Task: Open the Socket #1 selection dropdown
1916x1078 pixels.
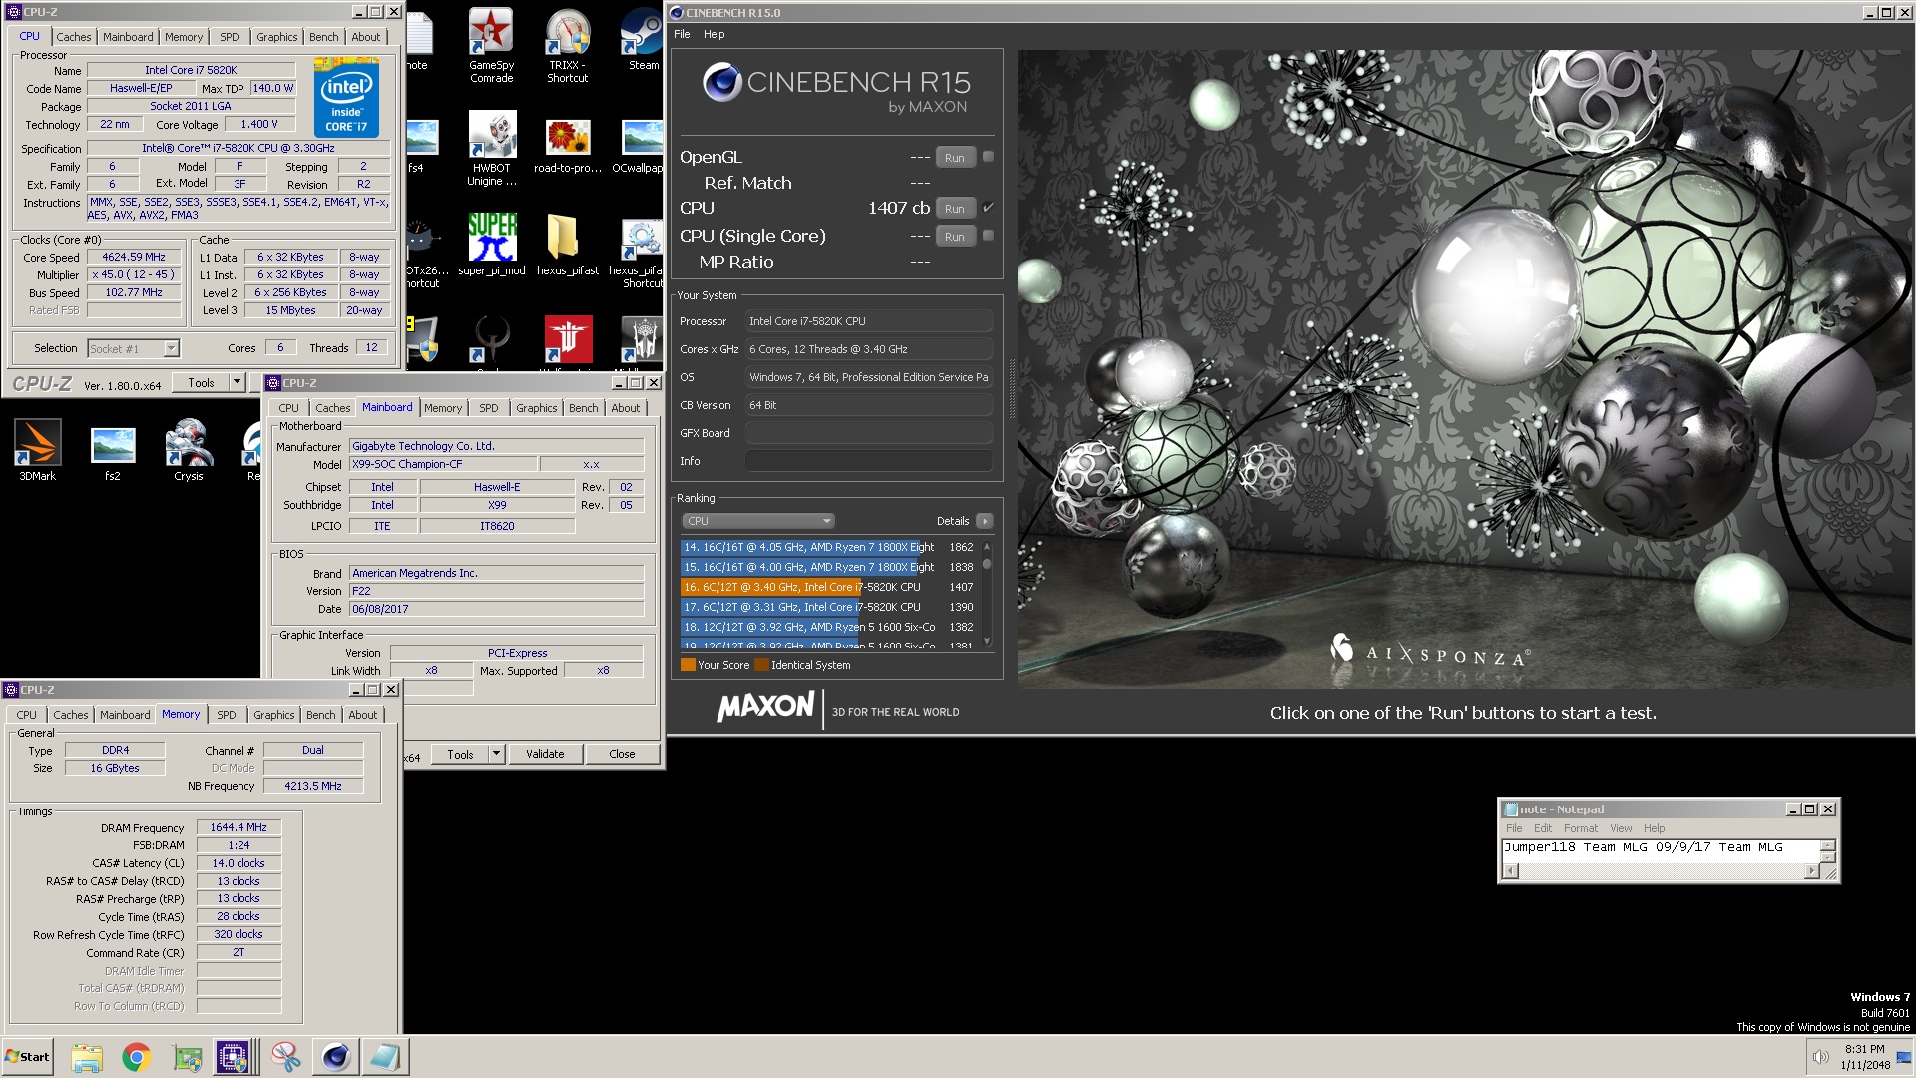Action: point(133,348)
